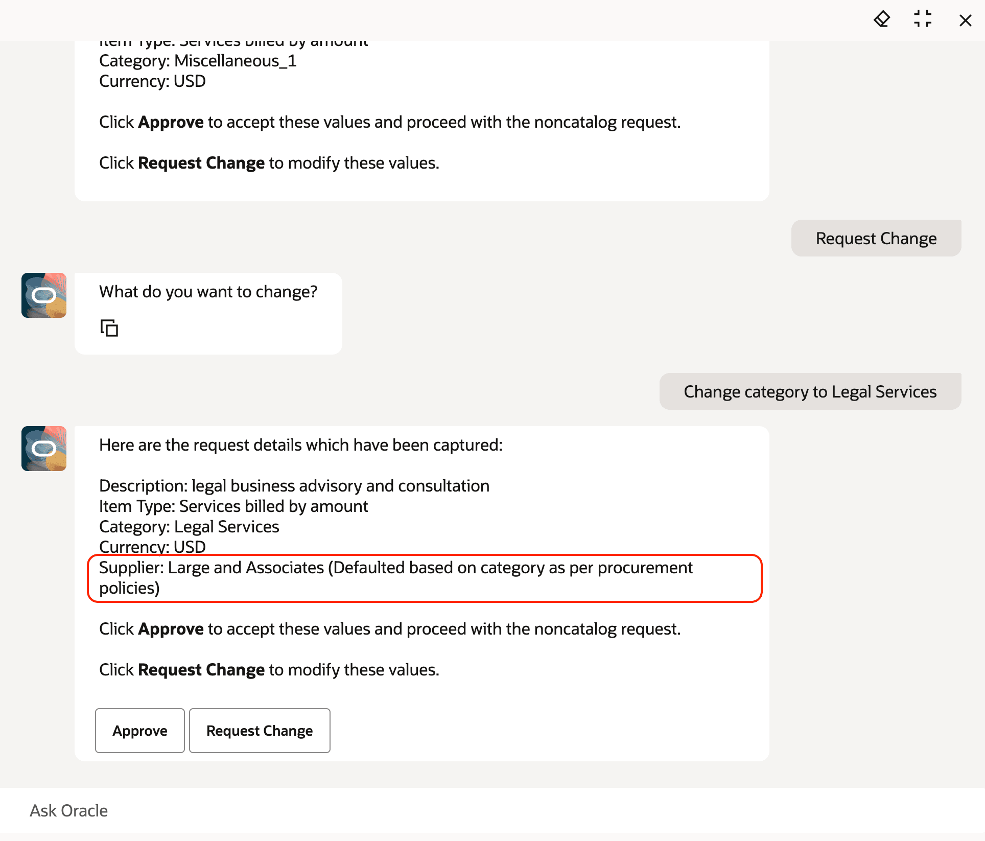The width and height of the screenshot is (985, 841).
Task: Click the outlined Request Change button
Action: (x=260, y=731)
